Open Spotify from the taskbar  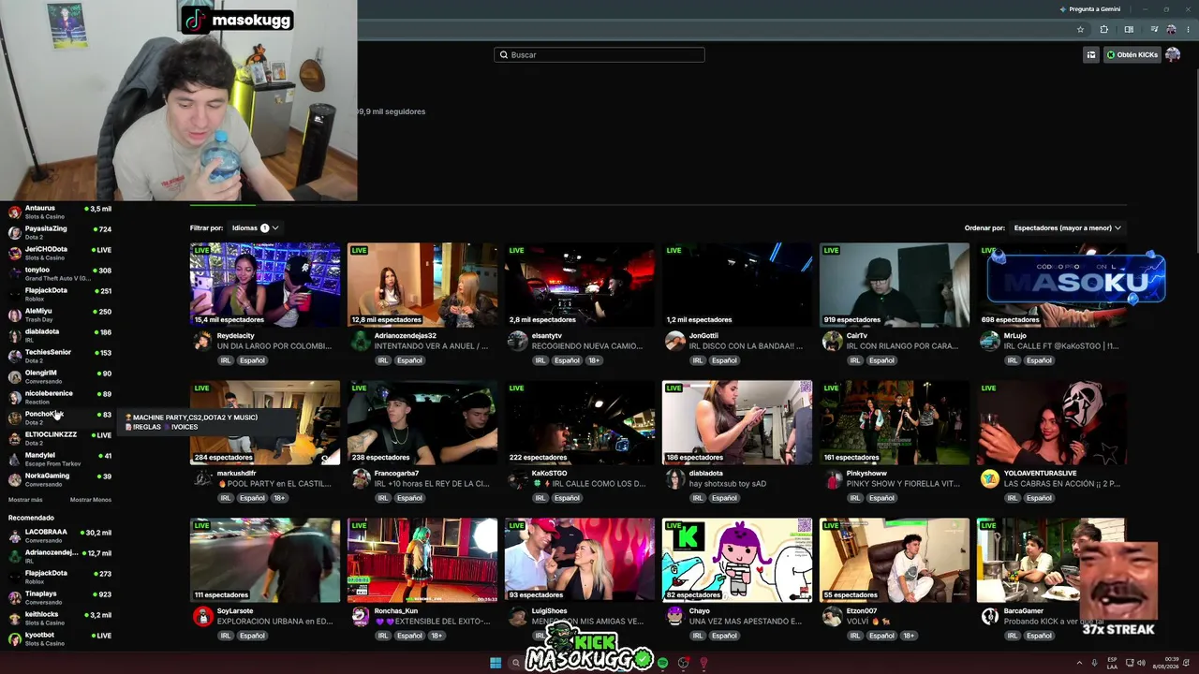tap(663, 663)
